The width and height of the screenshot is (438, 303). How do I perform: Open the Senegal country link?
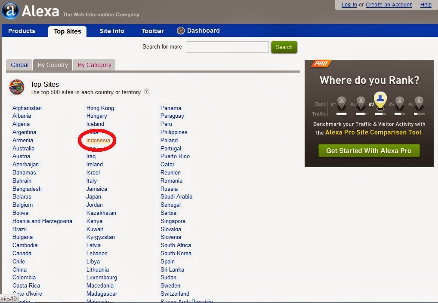(x=170, y=205)
